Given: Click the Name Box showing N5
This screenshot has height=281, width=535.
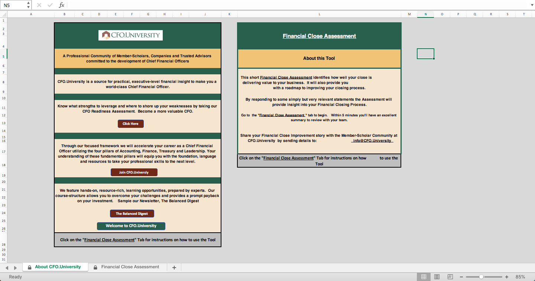Looking at the screenshot, I should [13, 5].
